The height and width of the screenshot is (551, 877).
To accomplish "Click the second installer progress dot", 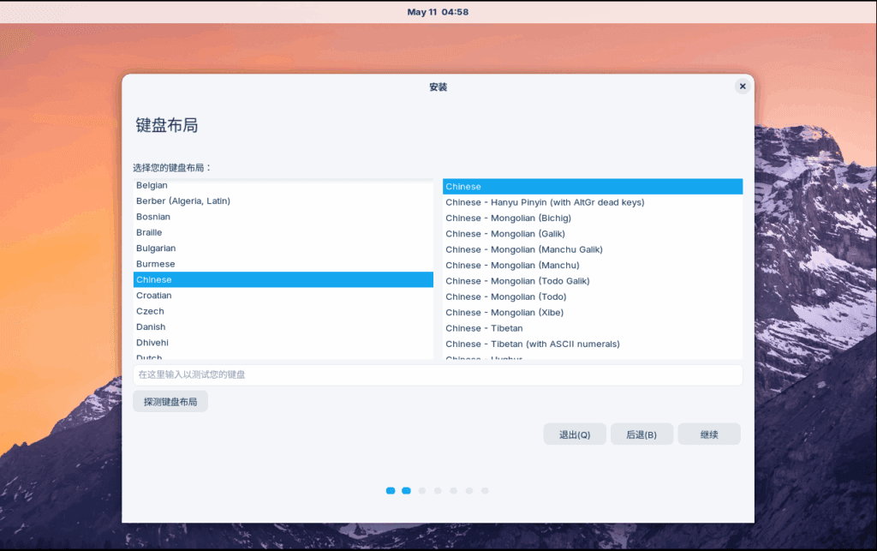I will click(x=405, y=490).
